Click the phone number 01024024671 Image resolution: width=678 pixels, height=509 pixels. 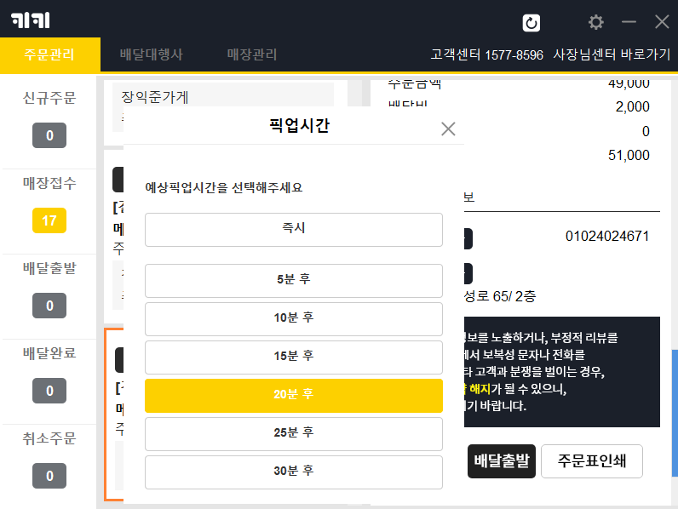pos(607,237)
